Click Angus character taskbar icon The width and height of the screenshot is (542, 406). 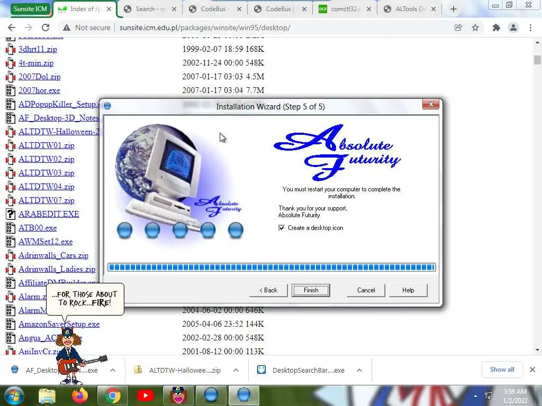[x=178, y=395]
